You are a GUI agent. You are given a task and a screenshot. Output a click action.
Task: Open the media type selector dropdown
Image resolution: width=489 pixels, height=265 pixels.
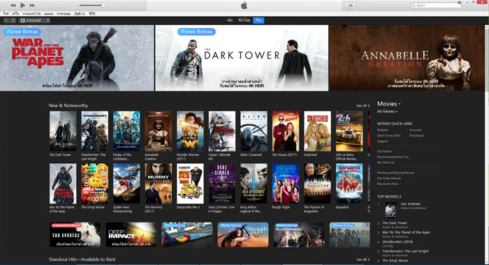pos(34,20)
